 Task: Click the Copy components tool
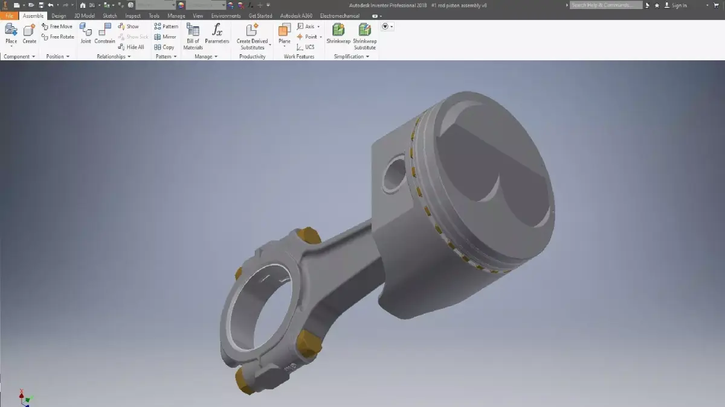click(x=164, y=47)
